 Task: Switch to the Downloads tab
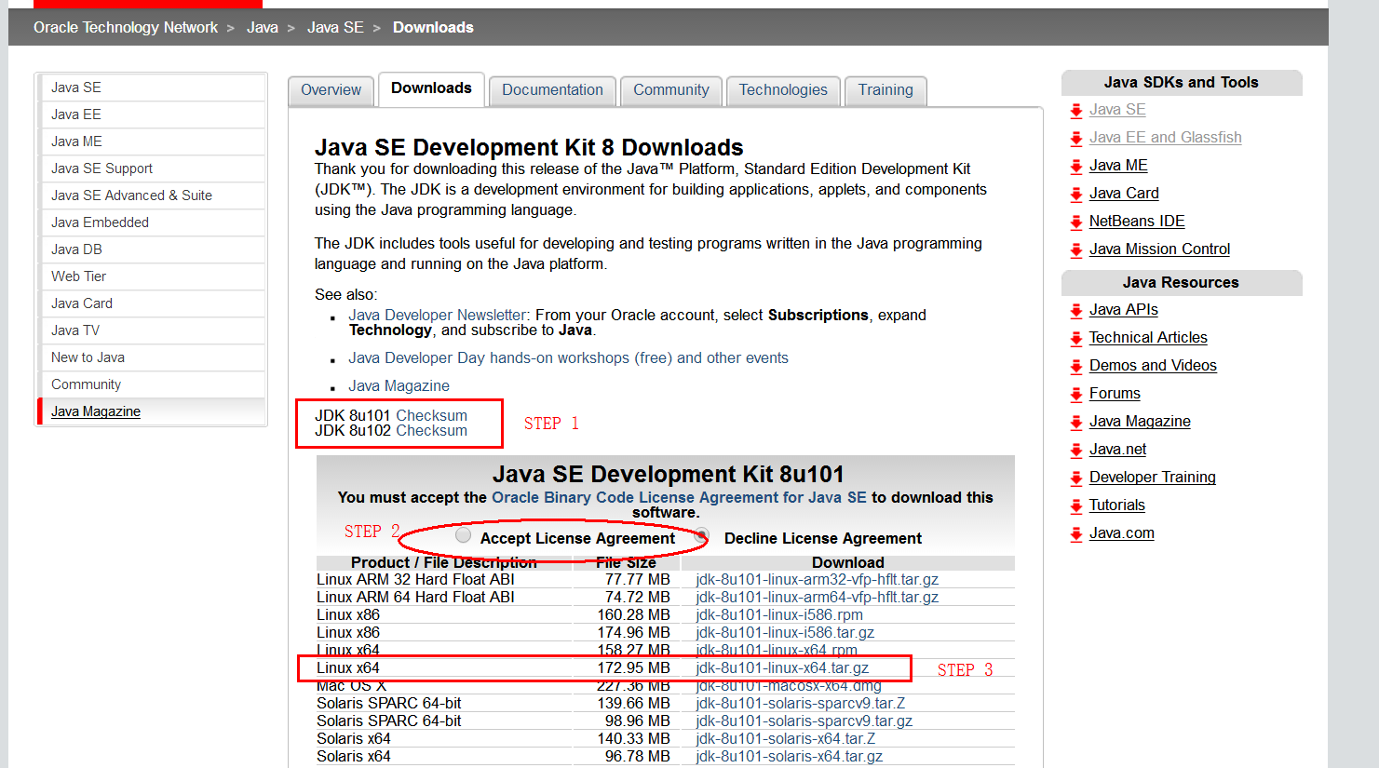431,88
